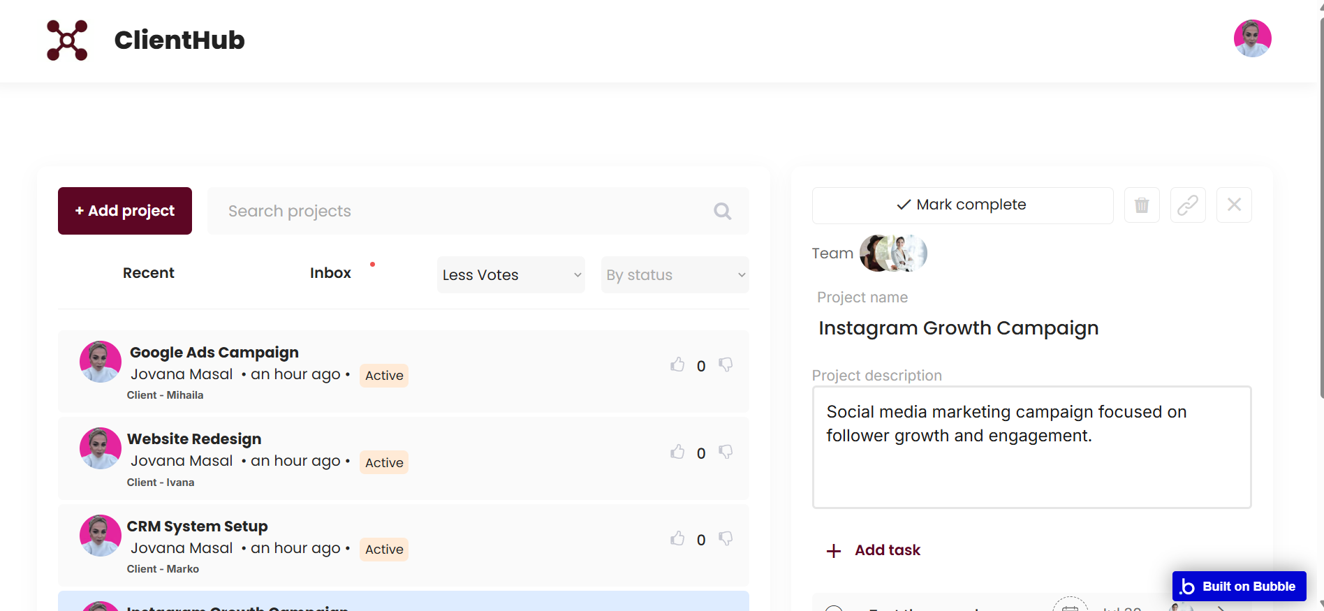The width and height of the screenshot is (1324, 611).
Task: Click the Built on Bubble badge
Action: [1239, 586]
